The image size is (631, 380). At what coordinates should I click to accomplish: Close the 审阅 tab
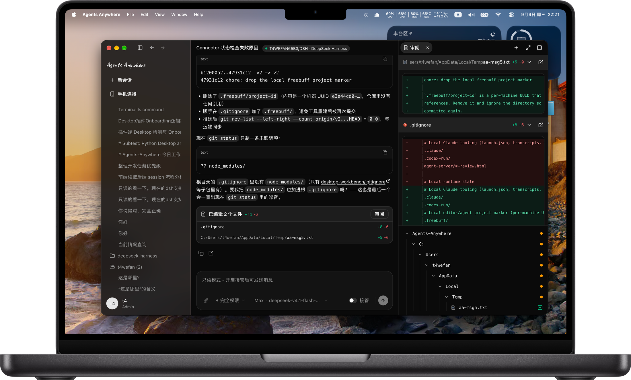click(428, 48)
